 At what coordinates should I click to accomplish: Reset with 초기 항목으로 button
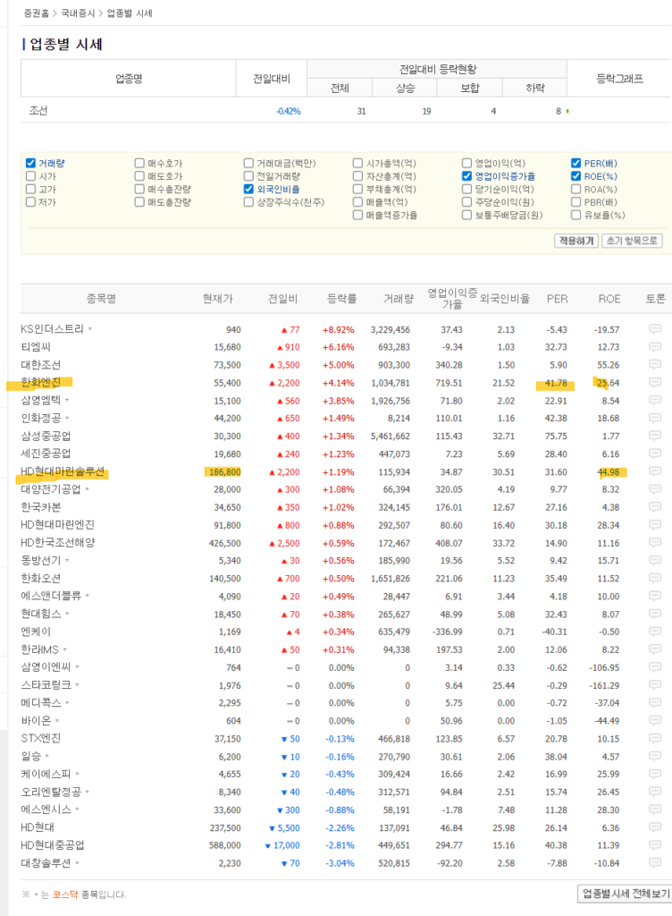[x=632, y=241]
